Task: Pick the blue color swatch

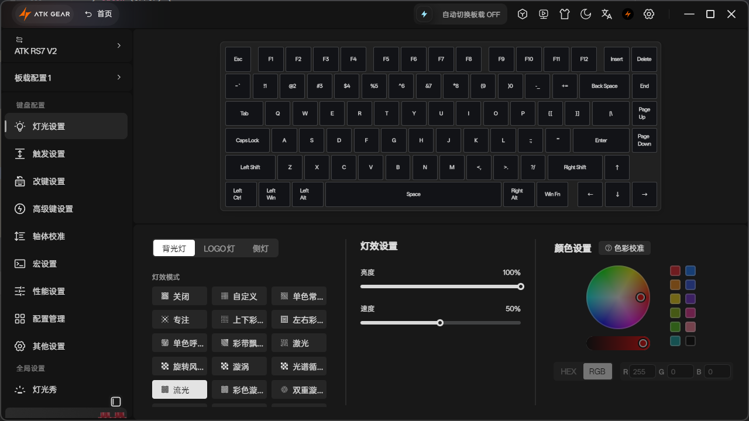Action: tap(690, 271)
